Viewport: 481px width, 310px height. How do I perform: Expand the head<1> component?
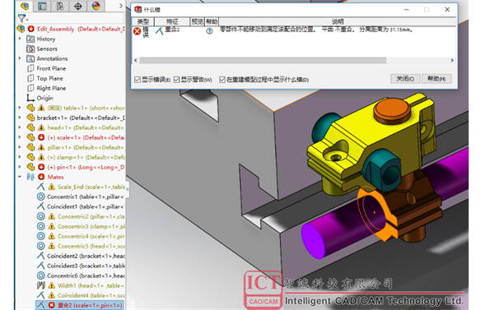[x=20, y=127]
